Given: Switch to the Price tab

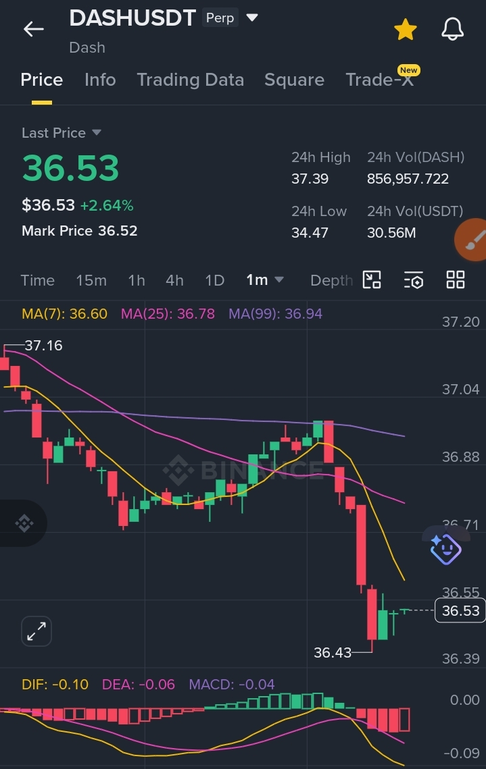Looking at the screenshot, I should click(42, 80).
